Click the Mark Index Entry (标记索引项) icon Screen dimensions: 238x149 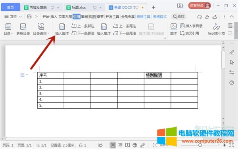pos(216,27)
